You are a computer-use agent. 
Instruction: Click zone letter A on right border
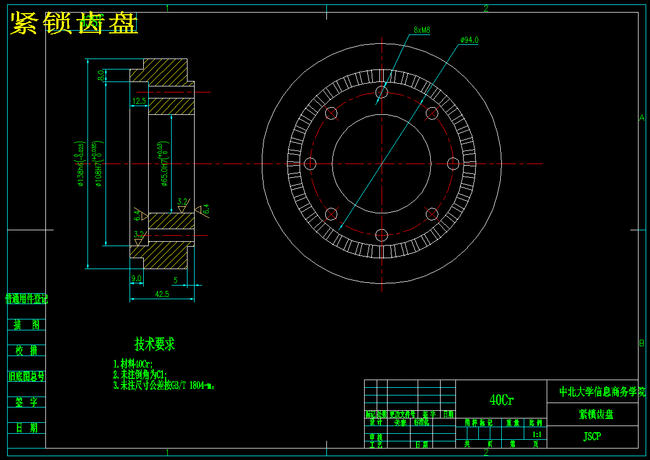pos(642,118)
